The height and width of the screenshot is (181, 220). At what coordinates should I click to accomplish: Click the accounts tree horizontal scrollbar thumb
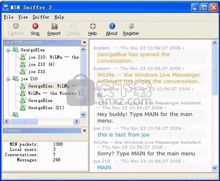[x=24, y=122]
